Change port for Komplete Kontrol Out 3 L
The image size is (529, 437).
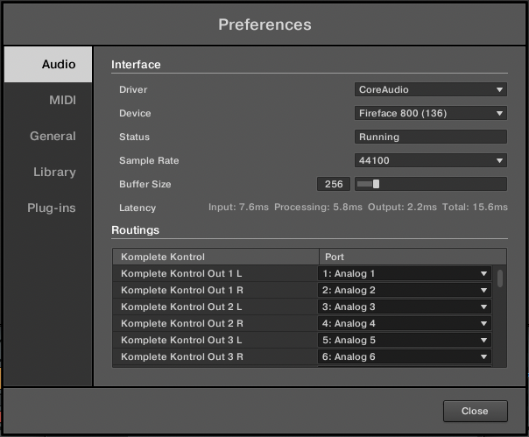pyautogui.click(x=405, y=340)
